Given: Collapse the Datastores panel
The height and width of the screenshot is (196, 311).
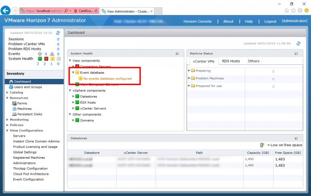Looking at the screenshot, I should tap(296, 138).
